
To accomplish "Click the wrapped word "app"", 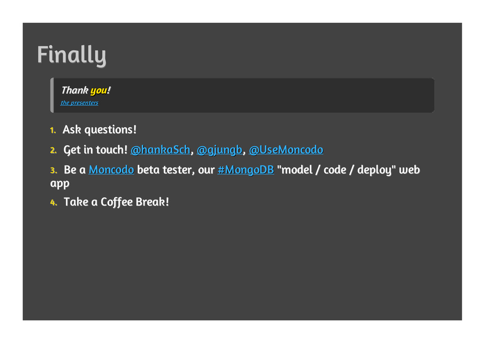I will click(x=60, y=184).
